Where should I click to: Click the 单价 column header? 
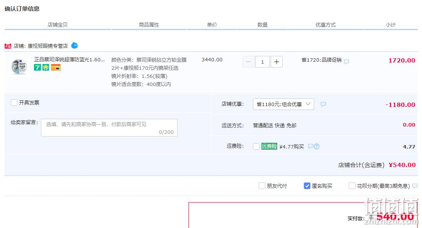(x=212, y=25)
